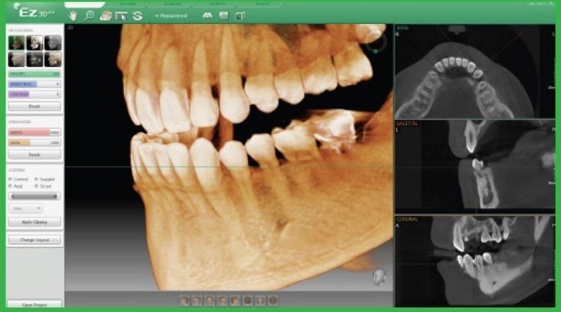Click the dental arch toolbar icon
The height and width of the screenshot is (312, 561).
tap(207, 15)
